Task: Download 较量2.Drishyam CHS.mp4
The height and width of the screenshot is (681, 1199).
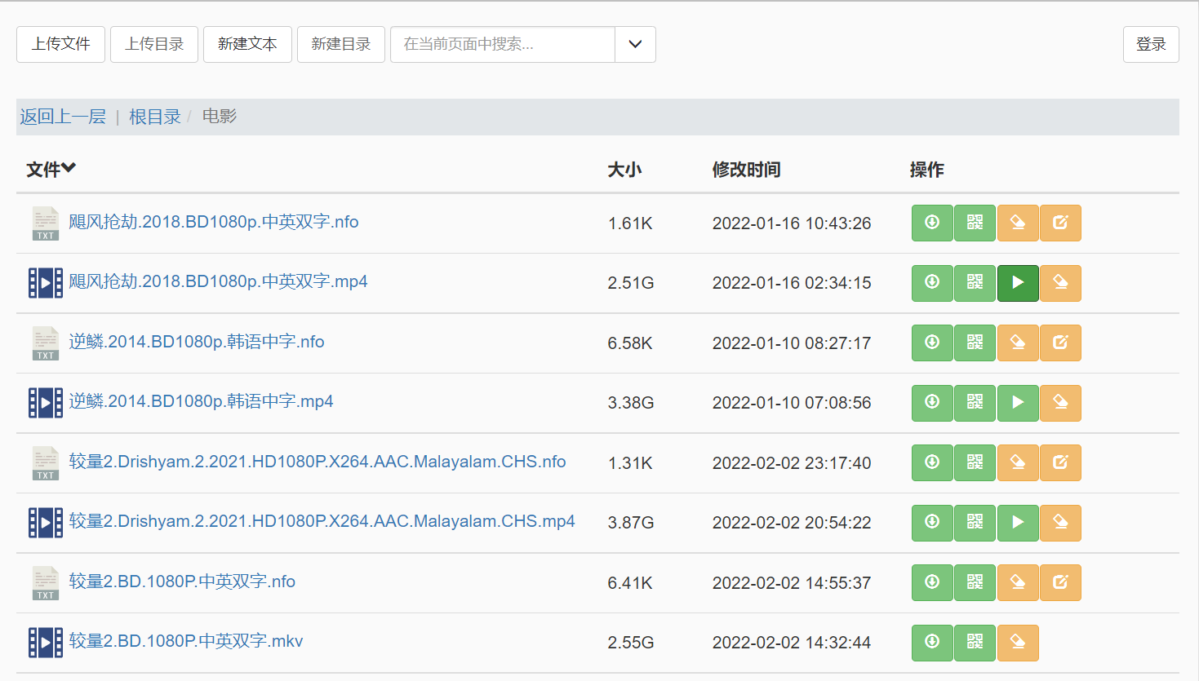Action: (x=932, y=523)
